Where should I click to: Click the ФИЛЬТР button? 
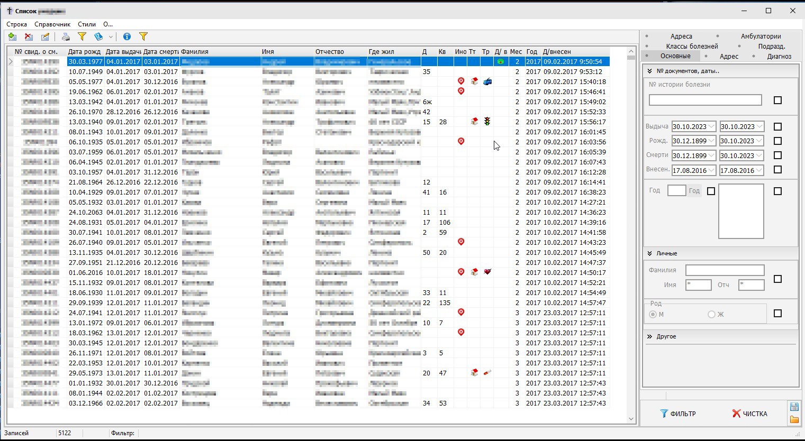click(x=678, y=414)
